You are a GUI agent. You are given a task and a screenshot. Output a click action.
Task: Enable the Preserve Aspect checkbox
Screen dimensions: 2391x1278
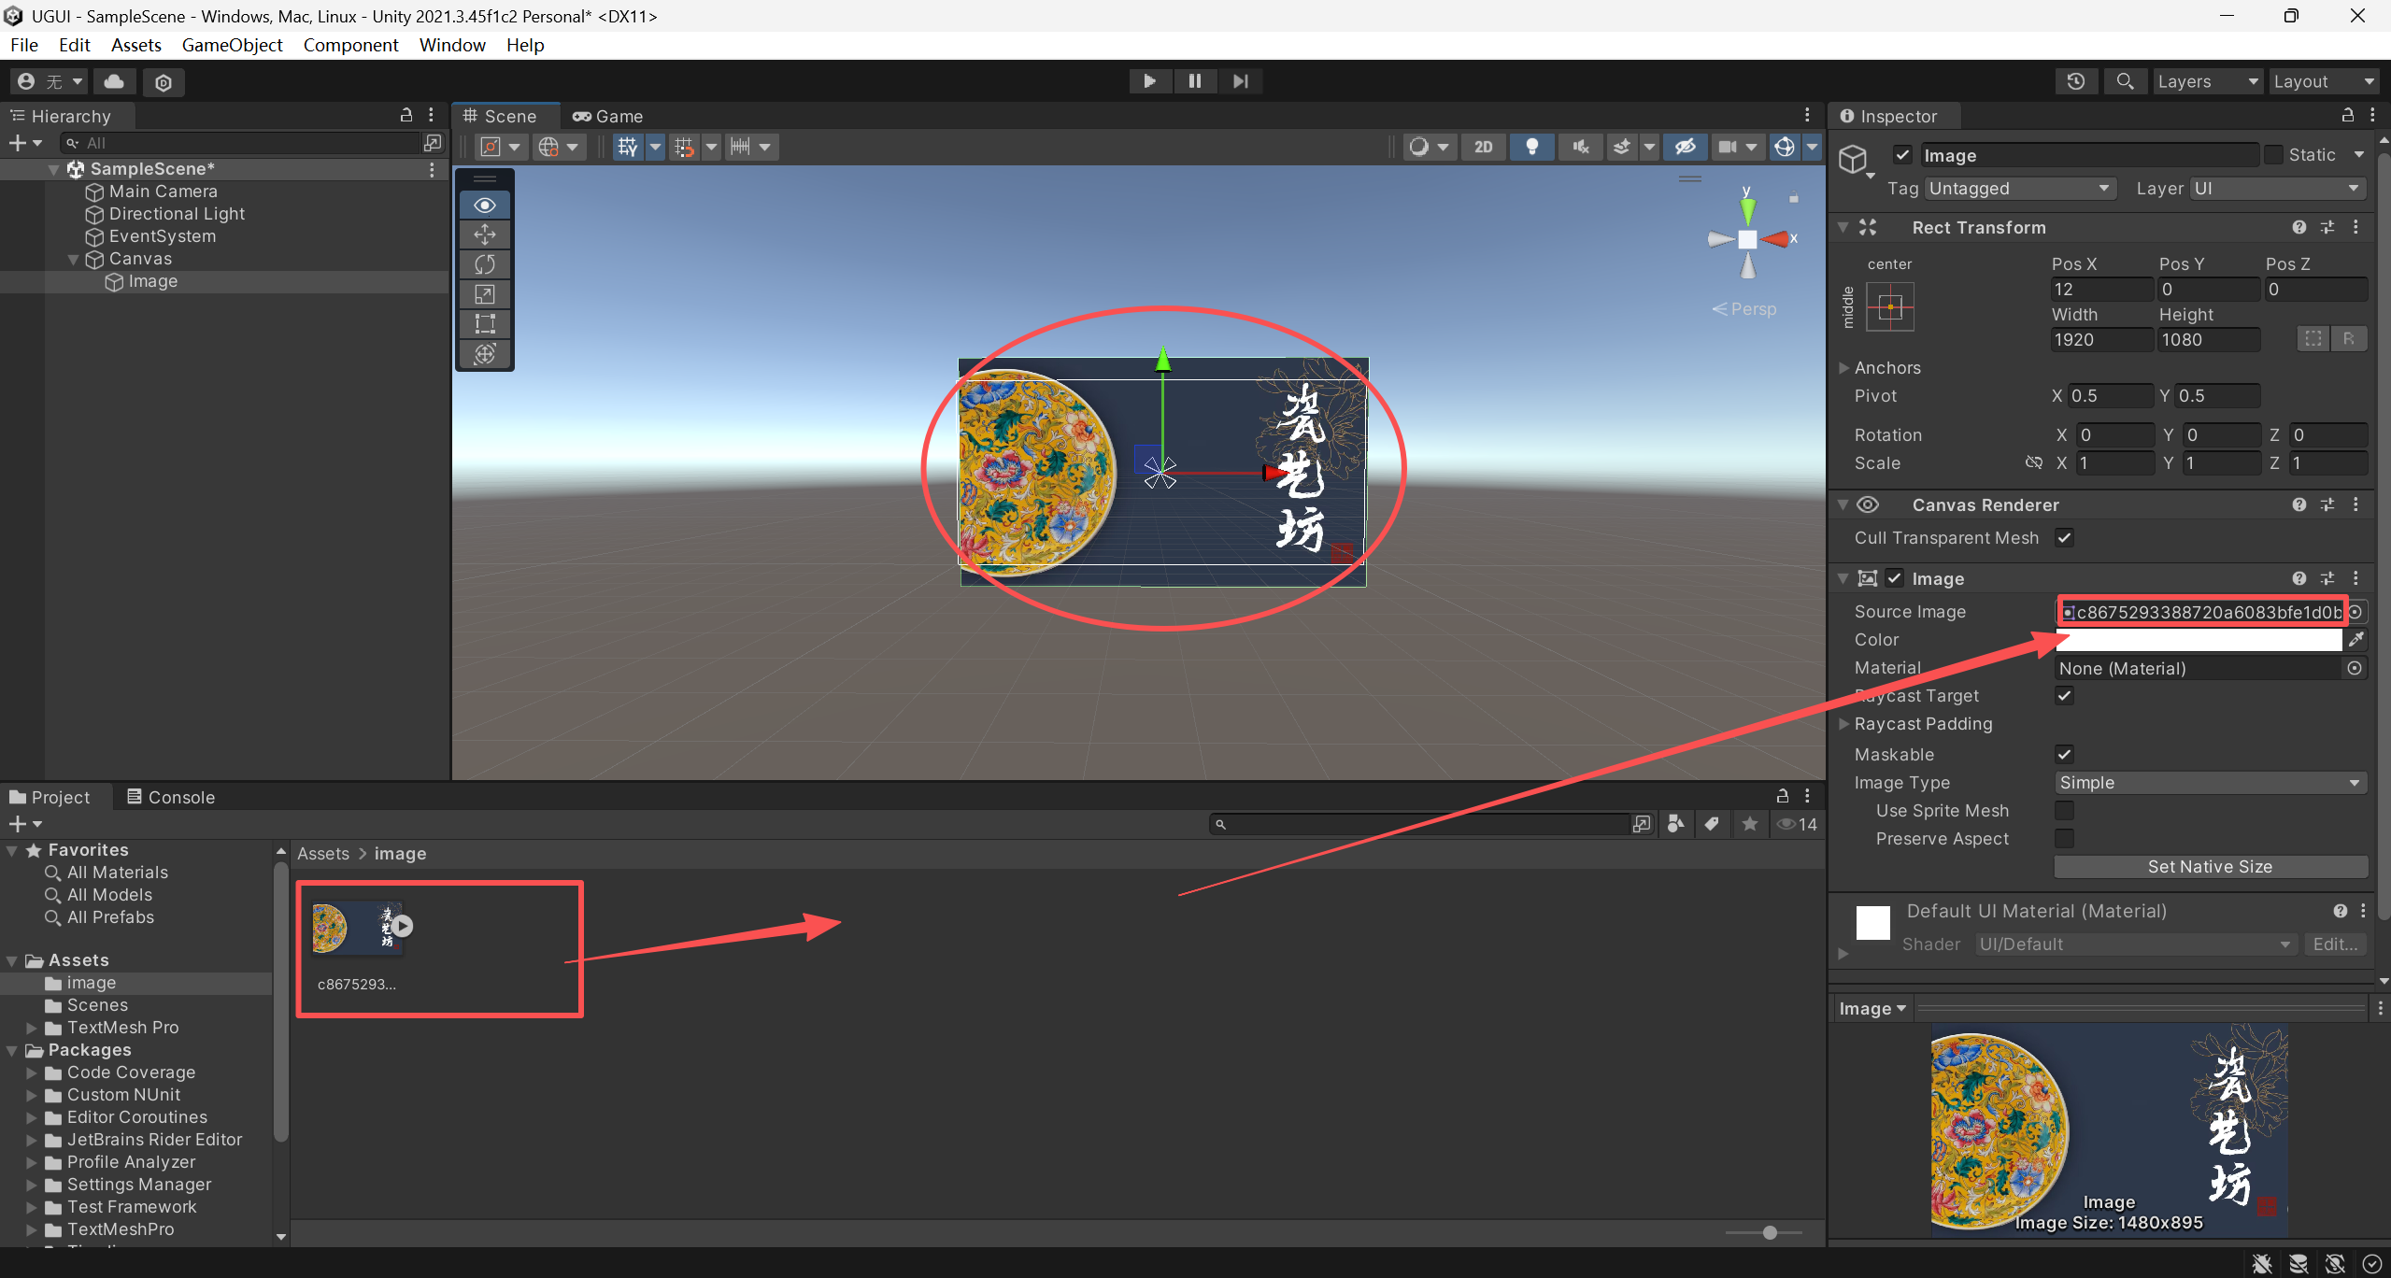pos(2064,839)
